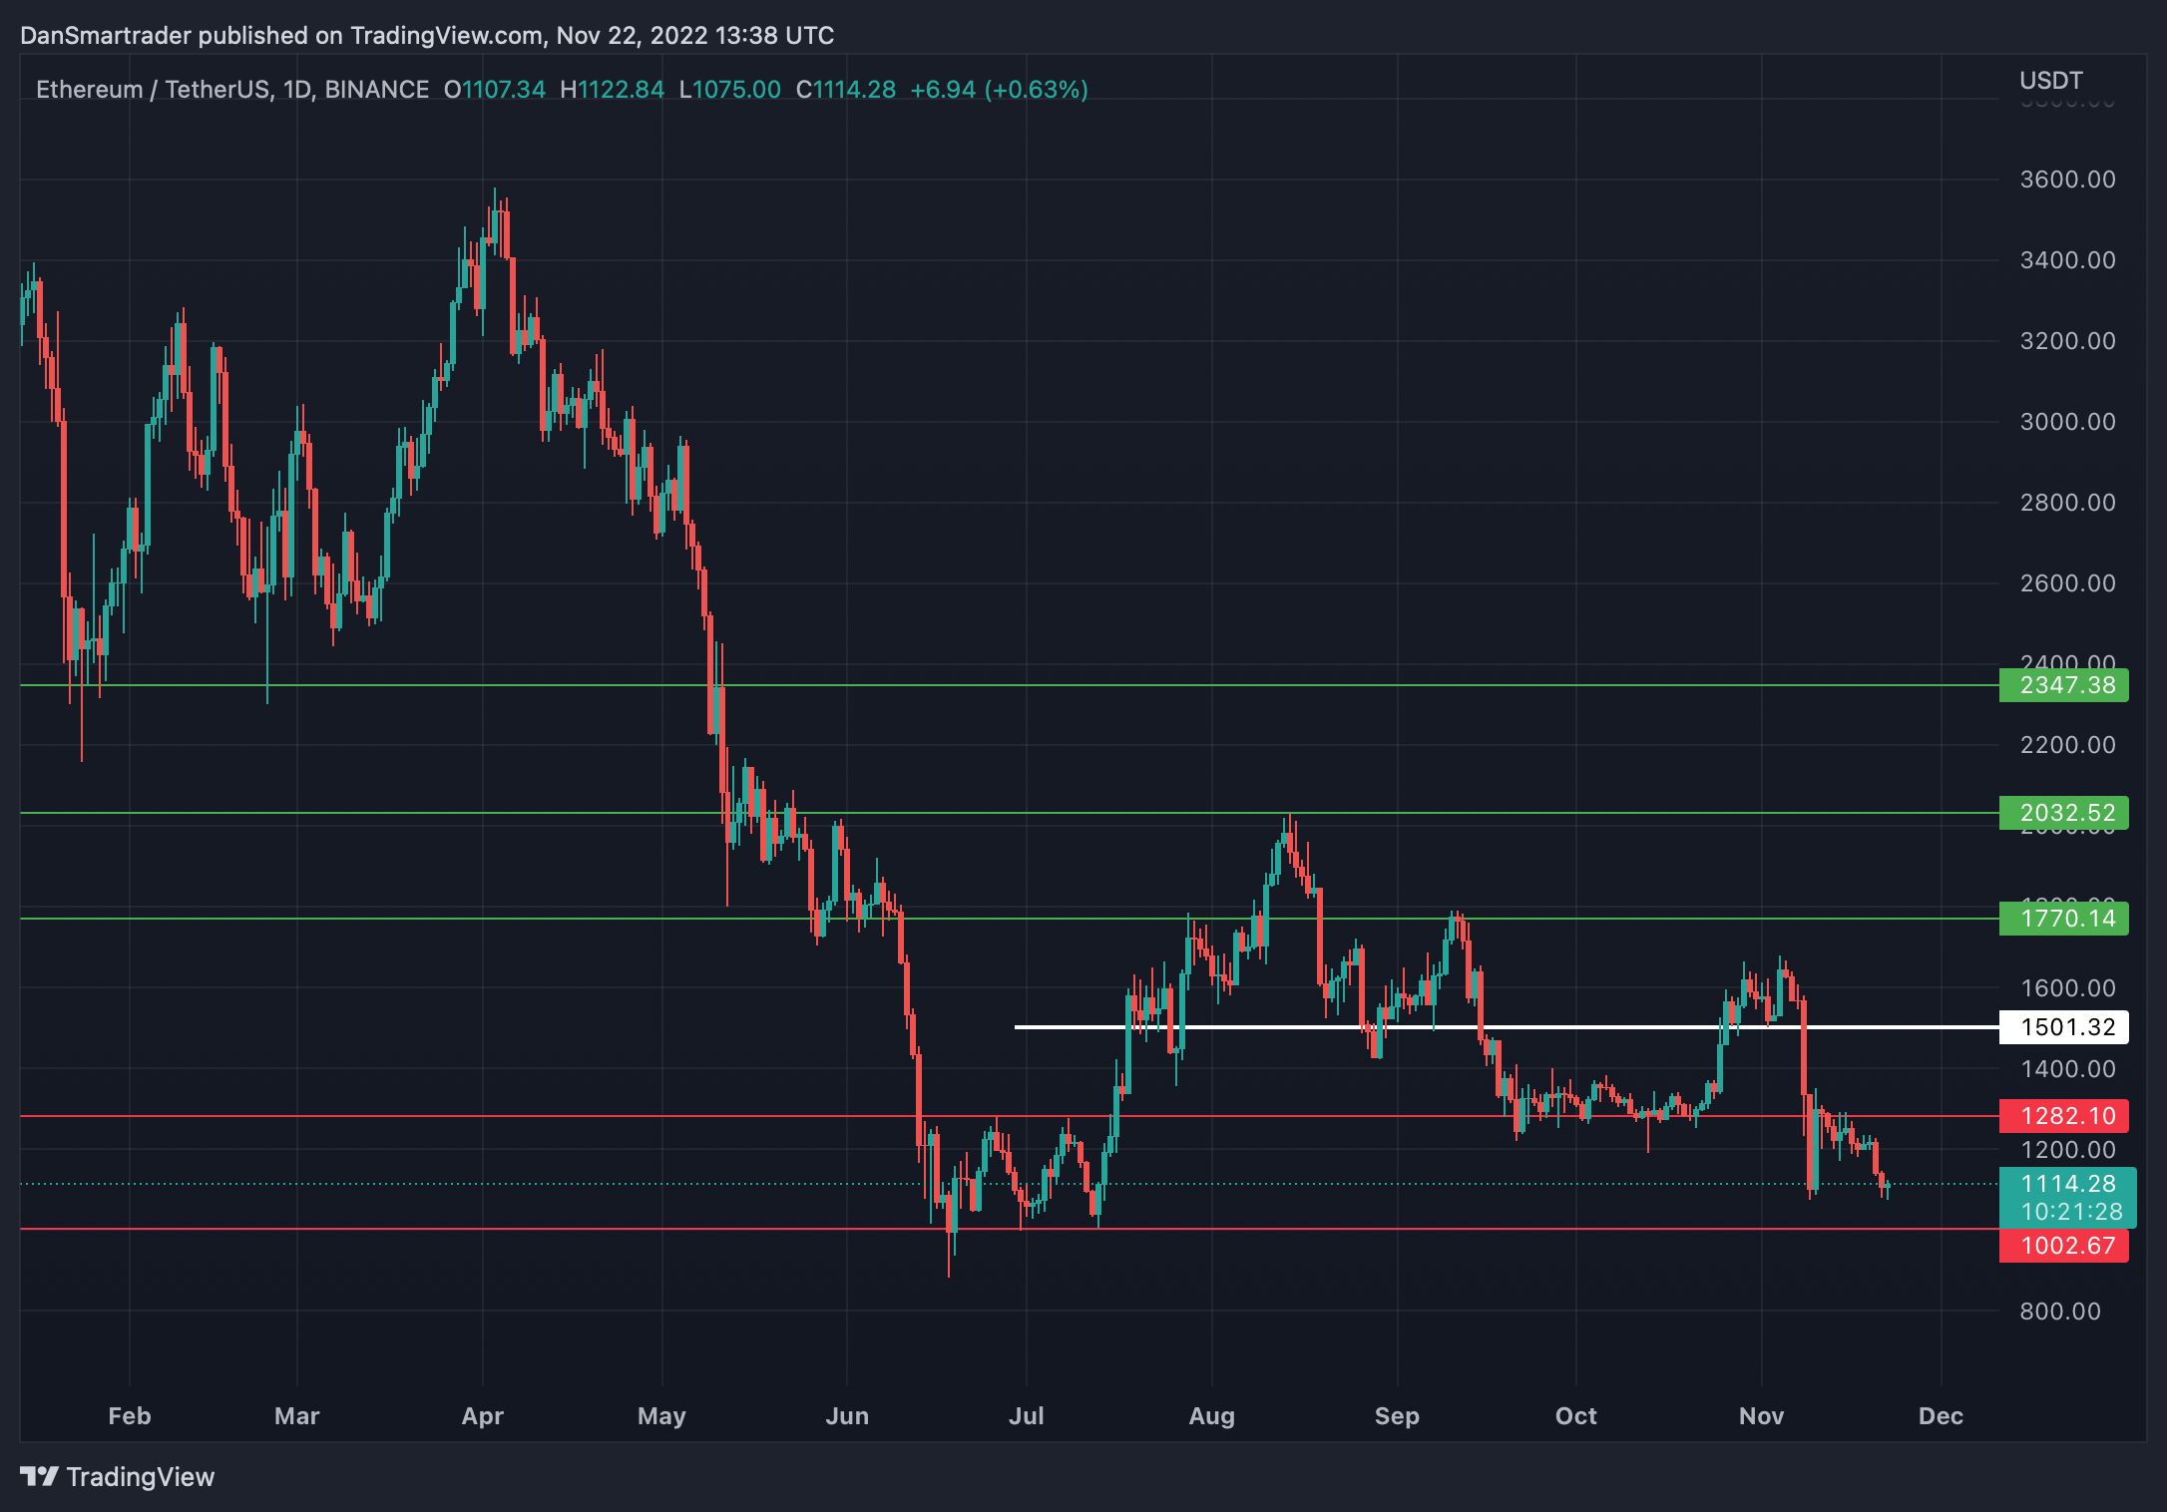Select the 2032.52 green price label

(2064, 813)
